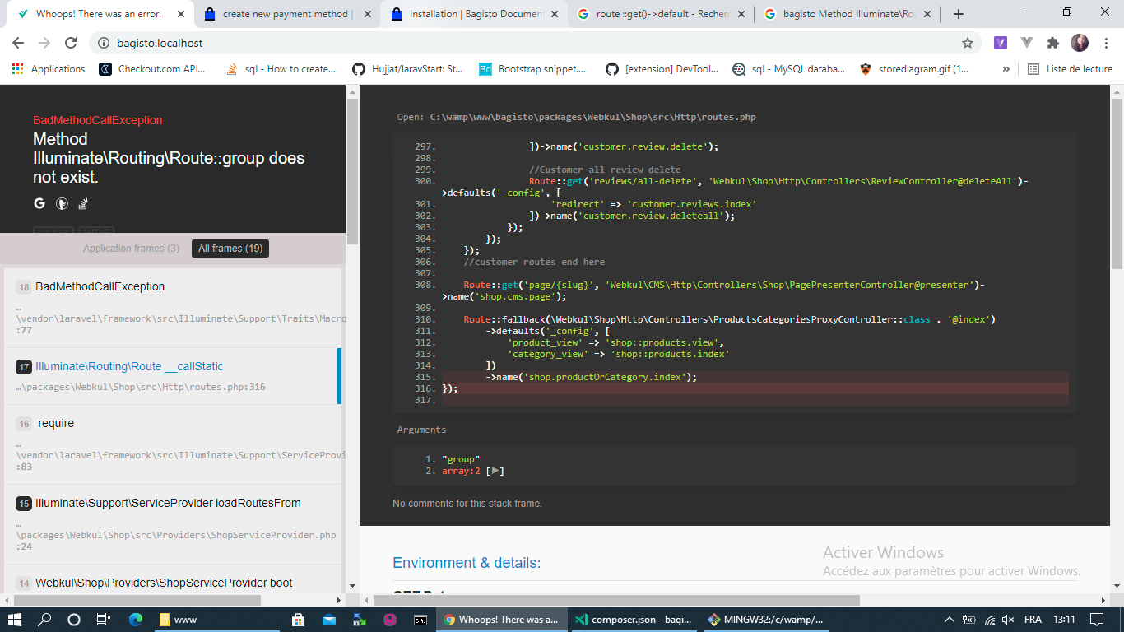
Task: Open the Applications bookmarks shortcut
Action: (49, 69)
